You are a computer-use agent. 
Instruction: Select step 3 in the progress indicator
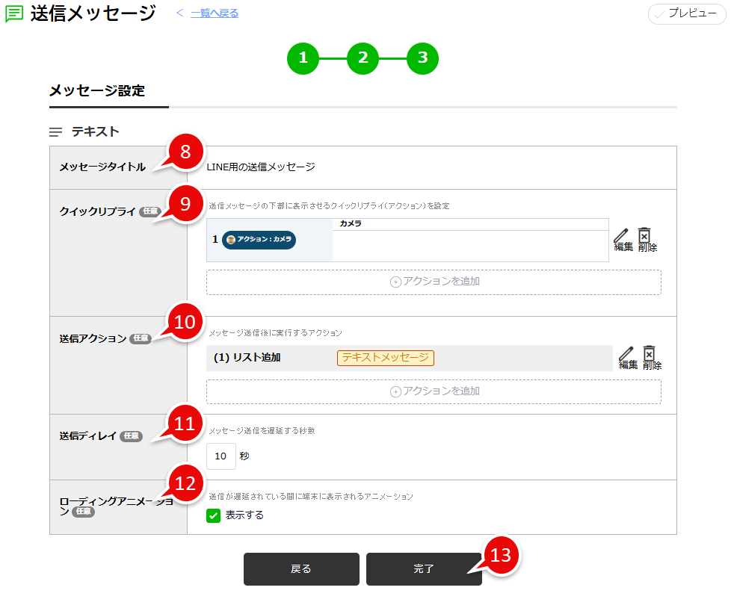click(x=422, y=58)
